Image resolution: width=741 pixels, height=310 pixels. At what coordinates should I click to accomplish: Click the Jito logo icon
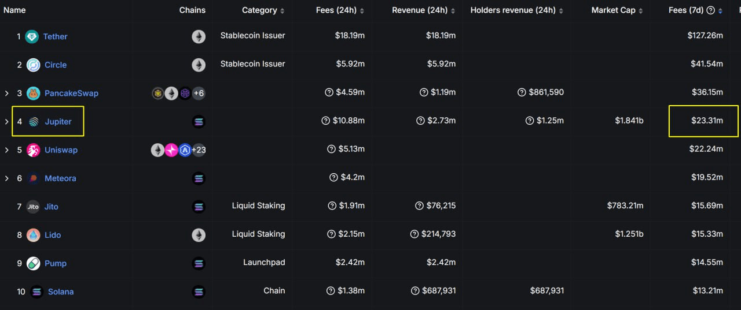33,207
